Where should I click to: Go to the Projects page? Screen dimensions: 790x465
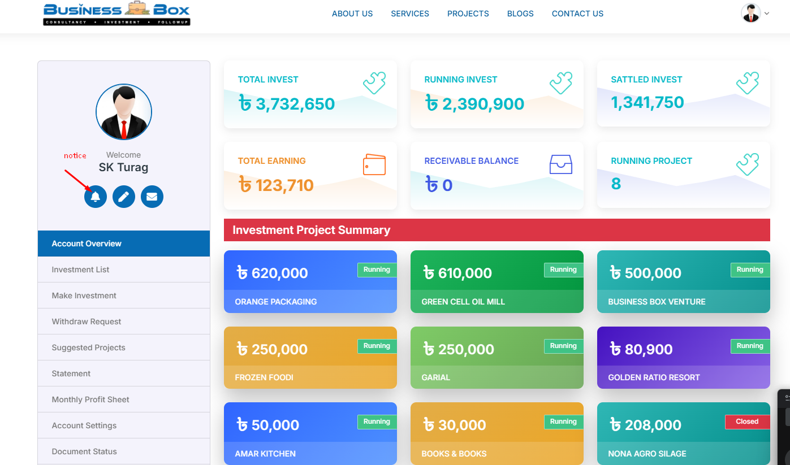(x=468, y=14)
